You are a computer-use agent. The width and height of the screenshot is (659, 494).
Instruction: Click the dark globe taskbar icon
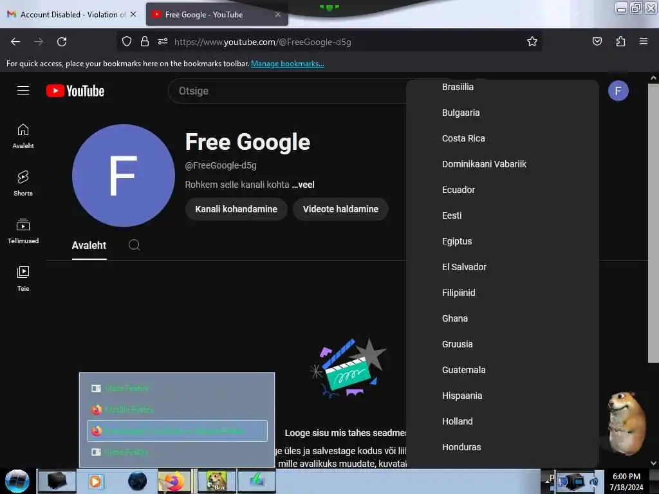[138, 481]
